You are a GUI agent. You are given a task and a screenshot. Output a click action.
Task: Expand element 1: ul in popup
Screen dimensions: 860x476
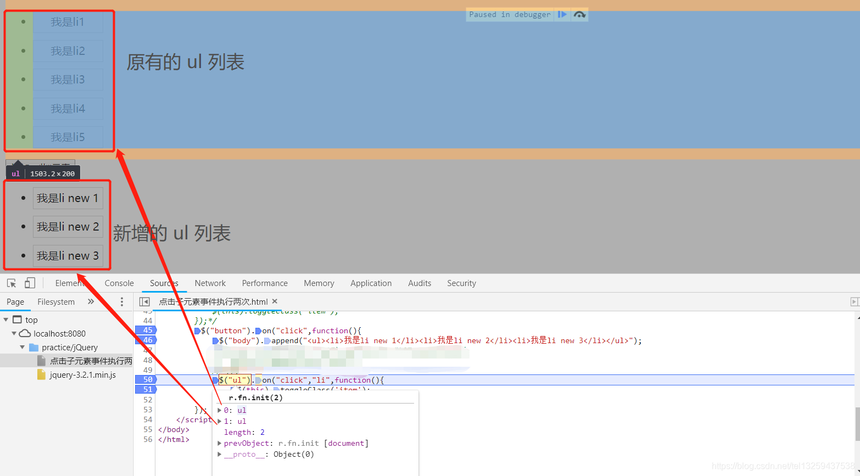[220, 421]
